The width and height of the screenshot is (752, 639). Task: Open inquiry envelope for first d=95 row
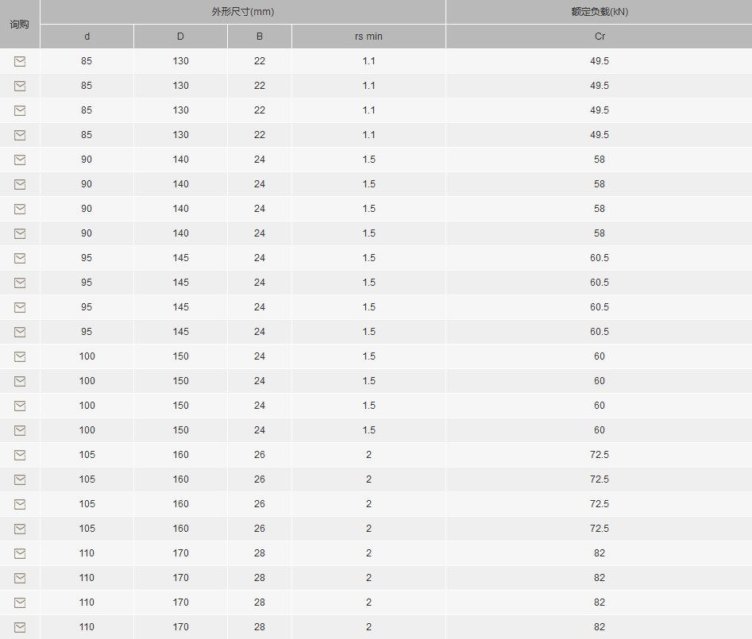20,259
